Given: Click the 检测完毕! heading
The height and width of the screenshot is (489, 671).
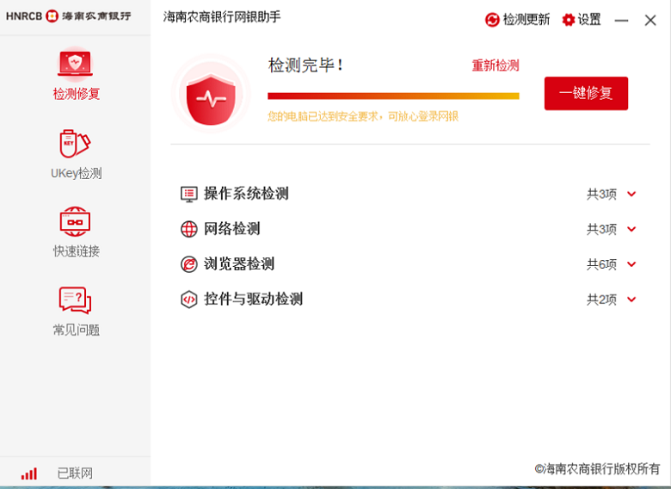Looking at the screenshot, I should pyautogui.click(x=305, y=65).
